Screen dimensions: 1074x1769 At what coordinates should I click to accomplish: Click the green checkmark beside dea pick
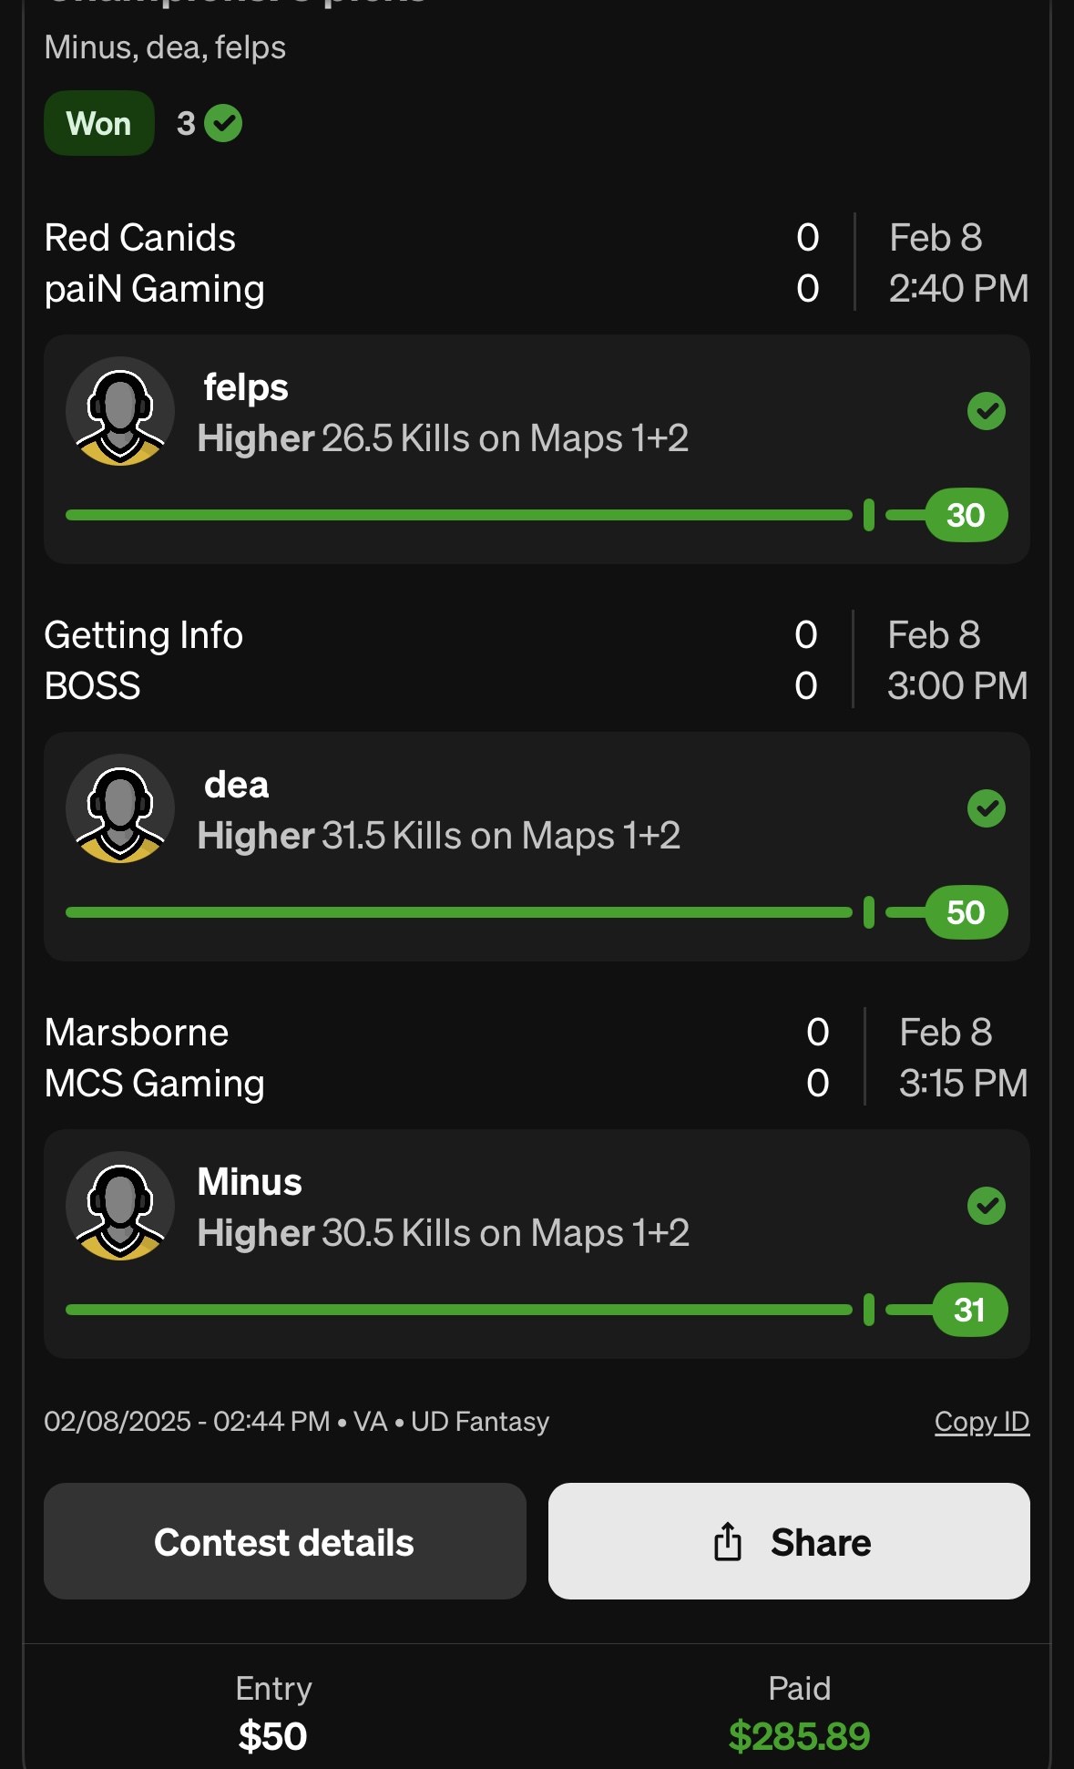(x=986, y=808)
